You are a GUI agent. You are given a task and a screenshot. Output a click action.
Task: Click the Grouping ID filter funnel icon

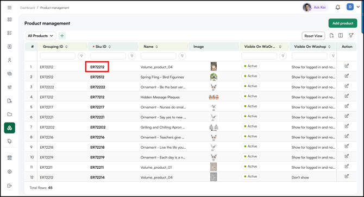pos(81,56)
